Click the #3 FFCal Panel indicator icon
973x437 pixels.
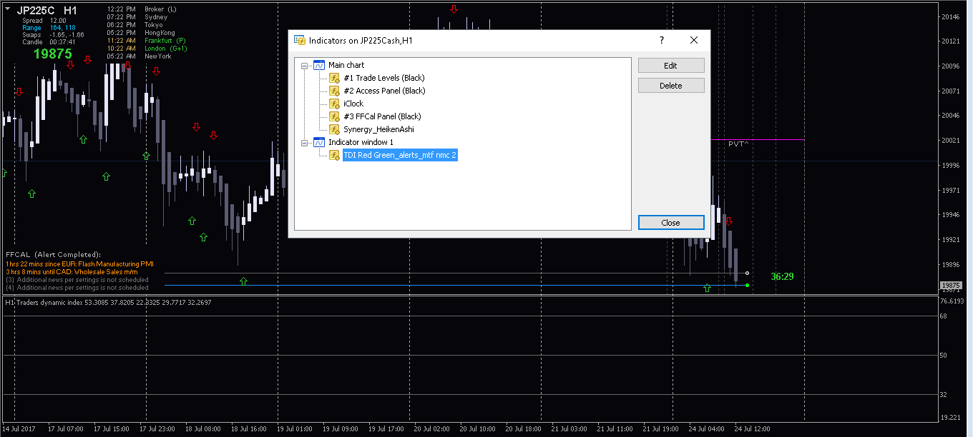334,116
